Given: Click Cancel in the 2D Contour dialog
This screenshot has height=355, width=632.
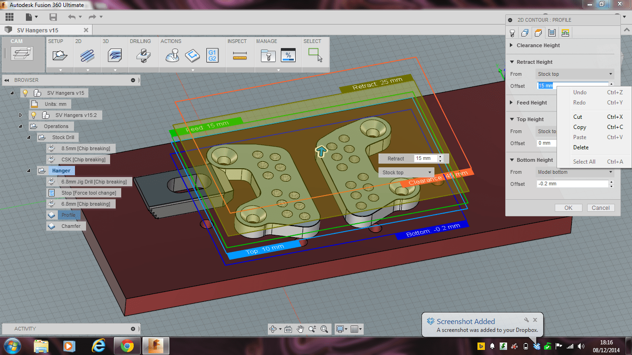Looking at the screenshot, I should 601,208.
